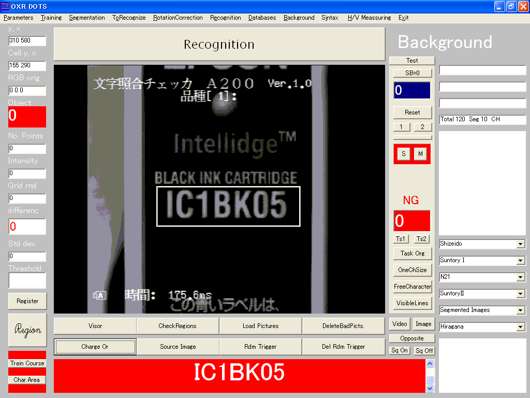Click the Rdm Trigger button
The height and width of the screenshot is (398, 530).
261,347
